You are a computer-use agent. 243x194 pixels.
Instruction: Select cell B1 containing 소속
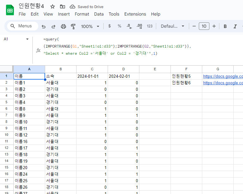click(61, 76)
